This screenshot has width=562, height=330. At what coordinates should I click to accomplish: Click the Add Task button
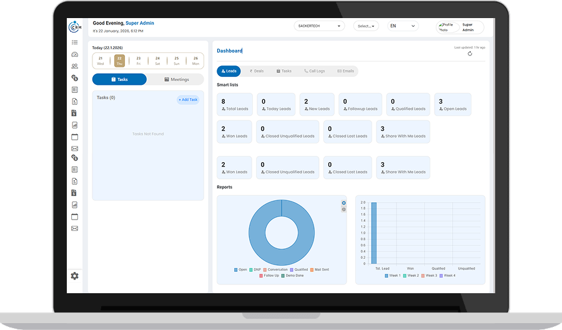[188, 100]
